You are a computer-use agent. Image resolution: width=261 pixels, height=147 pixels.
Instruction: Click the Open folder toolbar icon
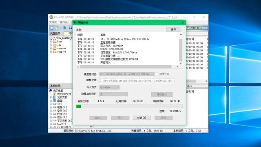point(57,28)
